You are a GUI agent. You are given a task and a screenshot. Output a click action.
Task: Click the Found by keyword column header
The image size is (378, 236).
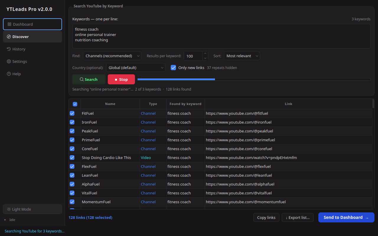185,104
